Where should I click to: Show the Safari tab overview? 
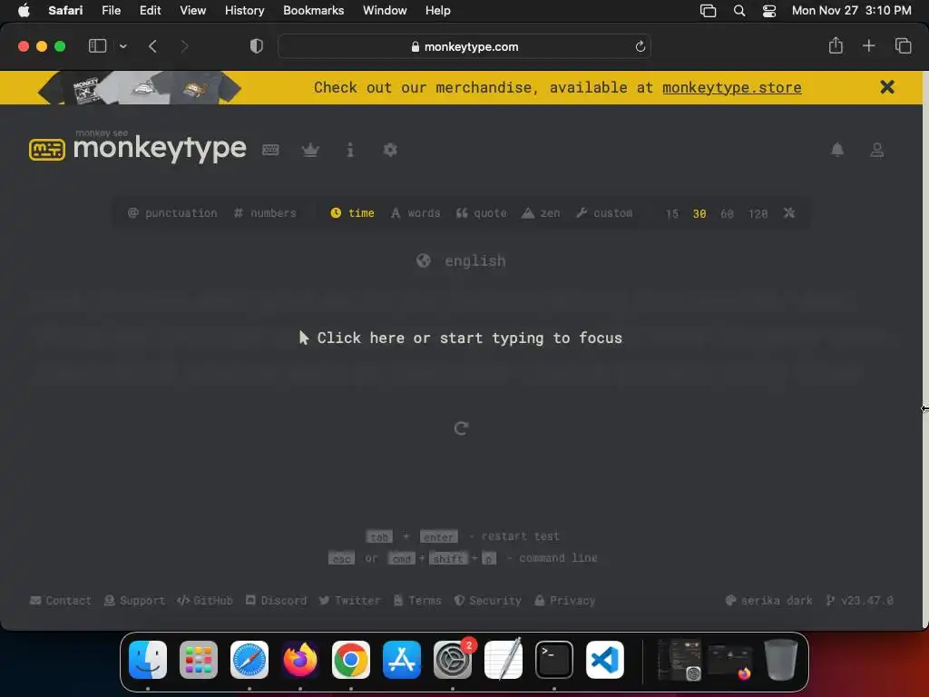[x=903, y=45]
